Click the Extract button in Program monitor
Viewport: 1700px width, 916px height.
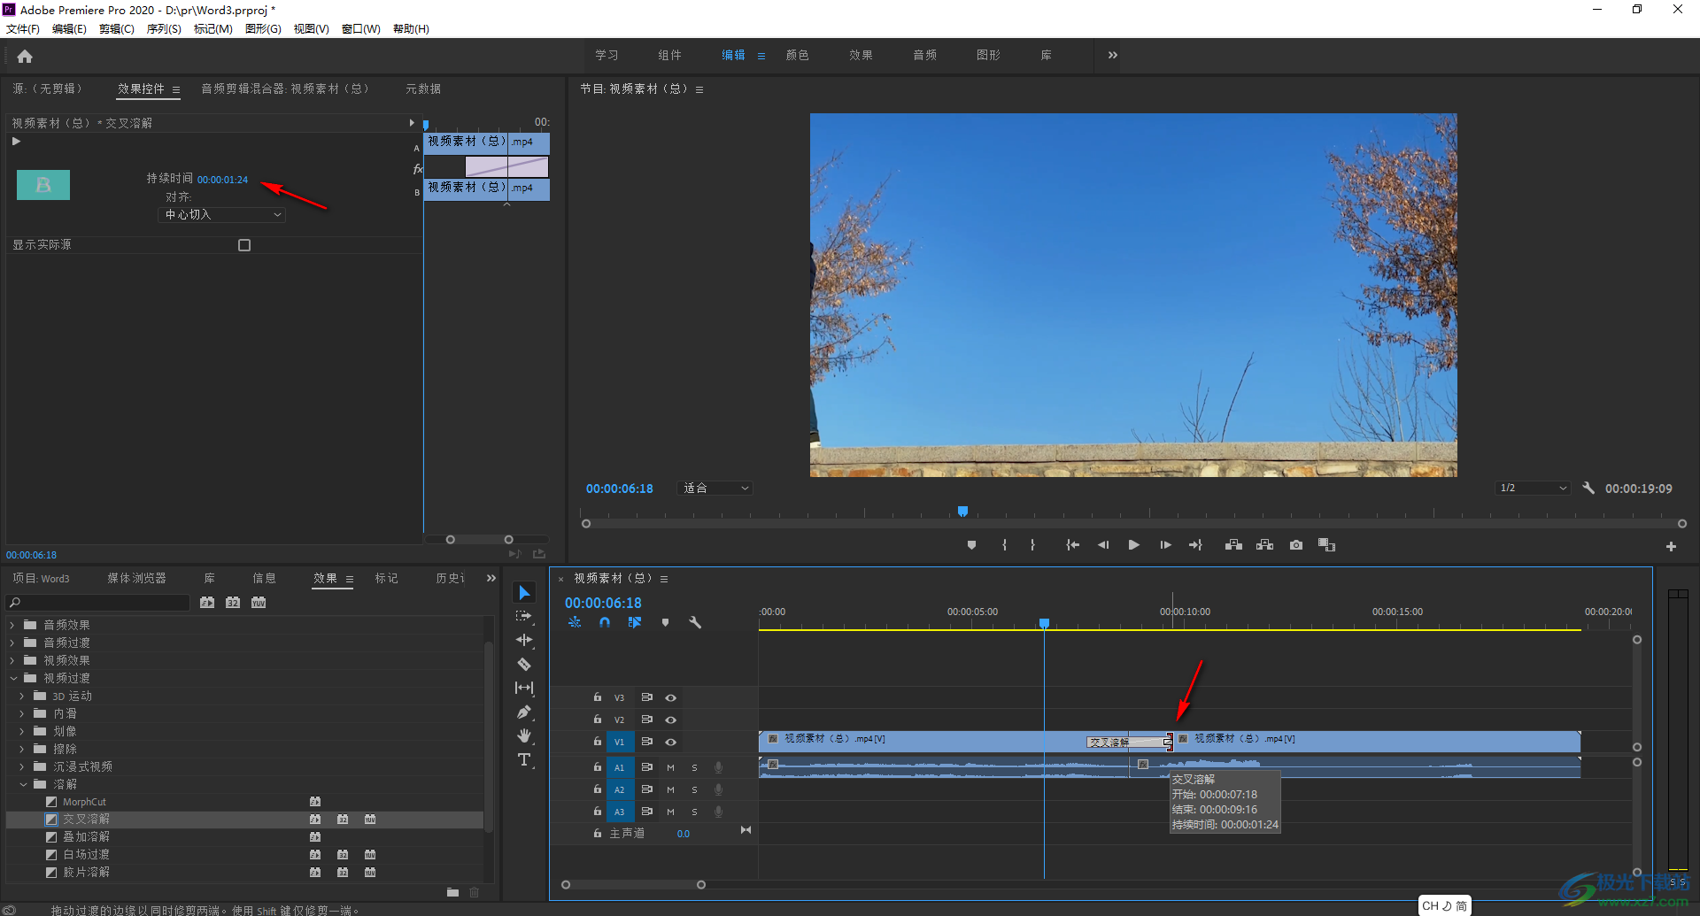point(1264,545)
